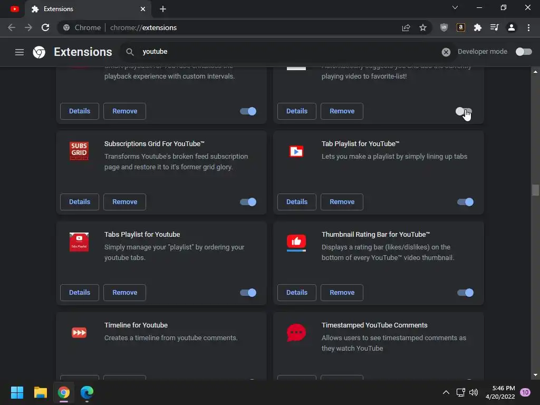Screen dimensions: 540x405
Task: Open File Explorer from taskbar
Action: (x=40, y=392)
